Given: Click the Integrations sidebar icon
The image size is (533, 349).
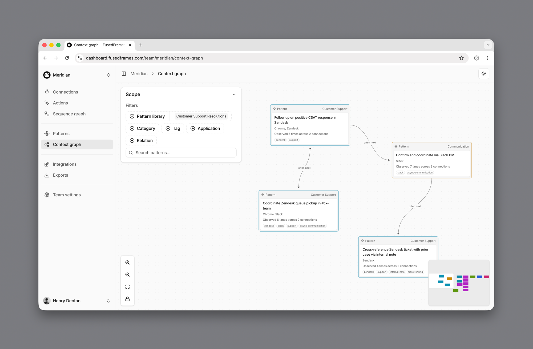Looking at the screenshot, I should pyautogui.click(x=47, y=164).
